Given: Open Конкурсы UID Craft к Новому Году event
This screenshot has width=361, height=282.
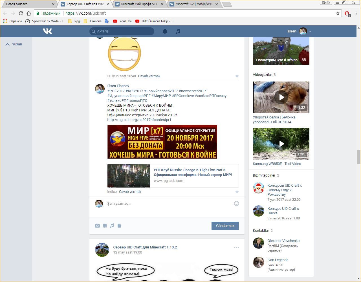Looking at the screenshot, I should tap(285, 190).
